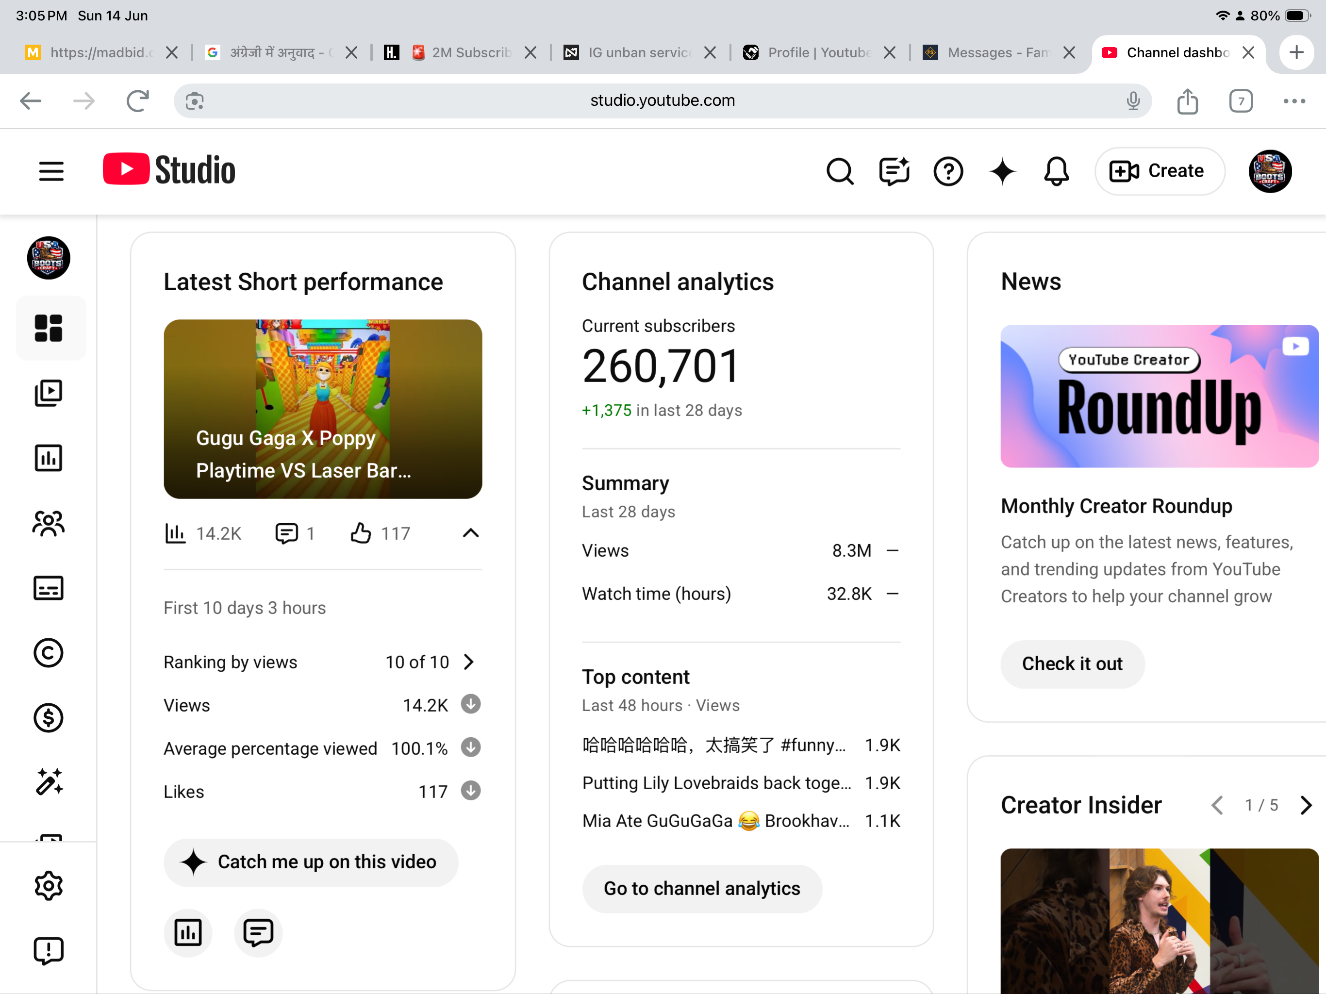Open the Analytics sidebar icon

[49, 458]
